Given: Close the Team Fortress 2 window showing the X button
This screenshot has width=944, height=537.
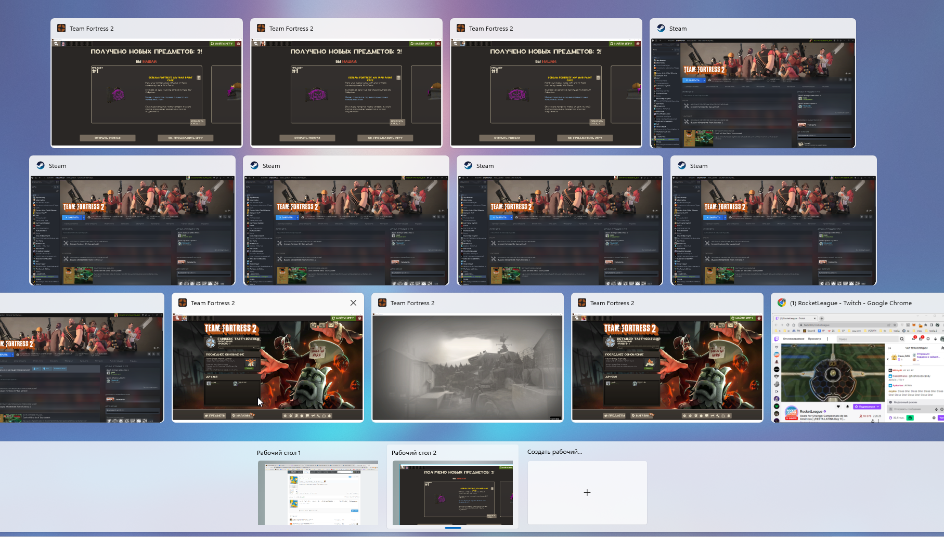Looking at the screenshot, I should pos(353,303).
